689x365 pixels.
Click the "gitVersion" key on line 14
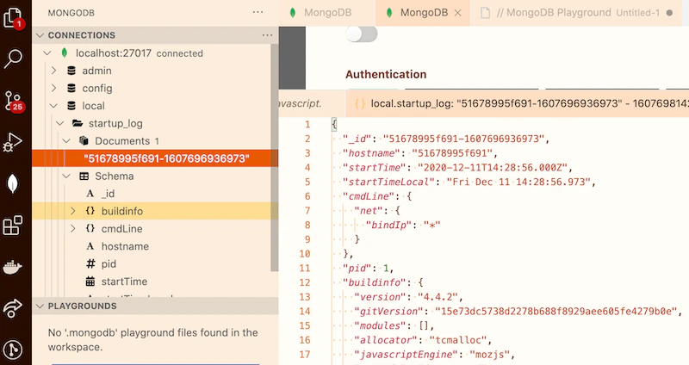tap(388, 312)
